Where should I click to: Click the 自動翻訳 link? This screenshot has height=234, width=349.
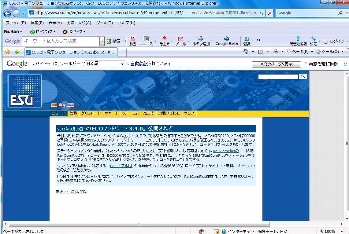tap(139, 64)
